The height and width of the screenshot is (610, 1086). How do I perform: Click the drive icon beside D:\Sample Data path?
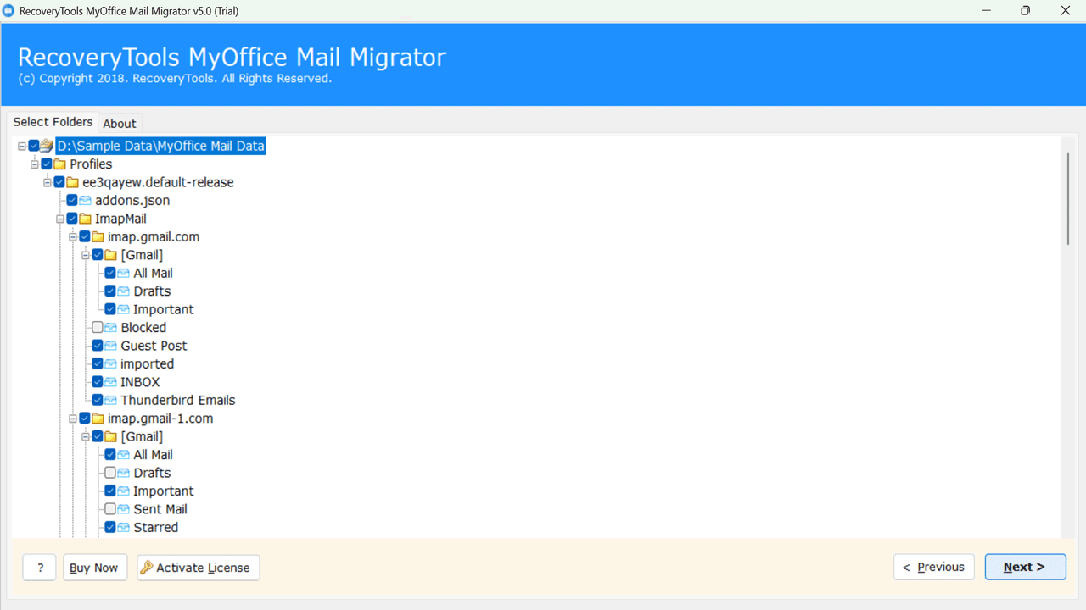pyautogui.click(x=47, y=146)
